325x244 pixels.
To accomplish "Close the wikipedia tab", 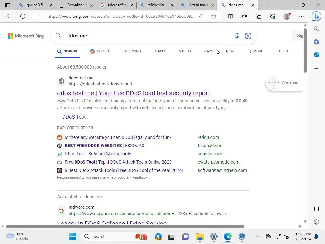I will (x=172, y=5).
